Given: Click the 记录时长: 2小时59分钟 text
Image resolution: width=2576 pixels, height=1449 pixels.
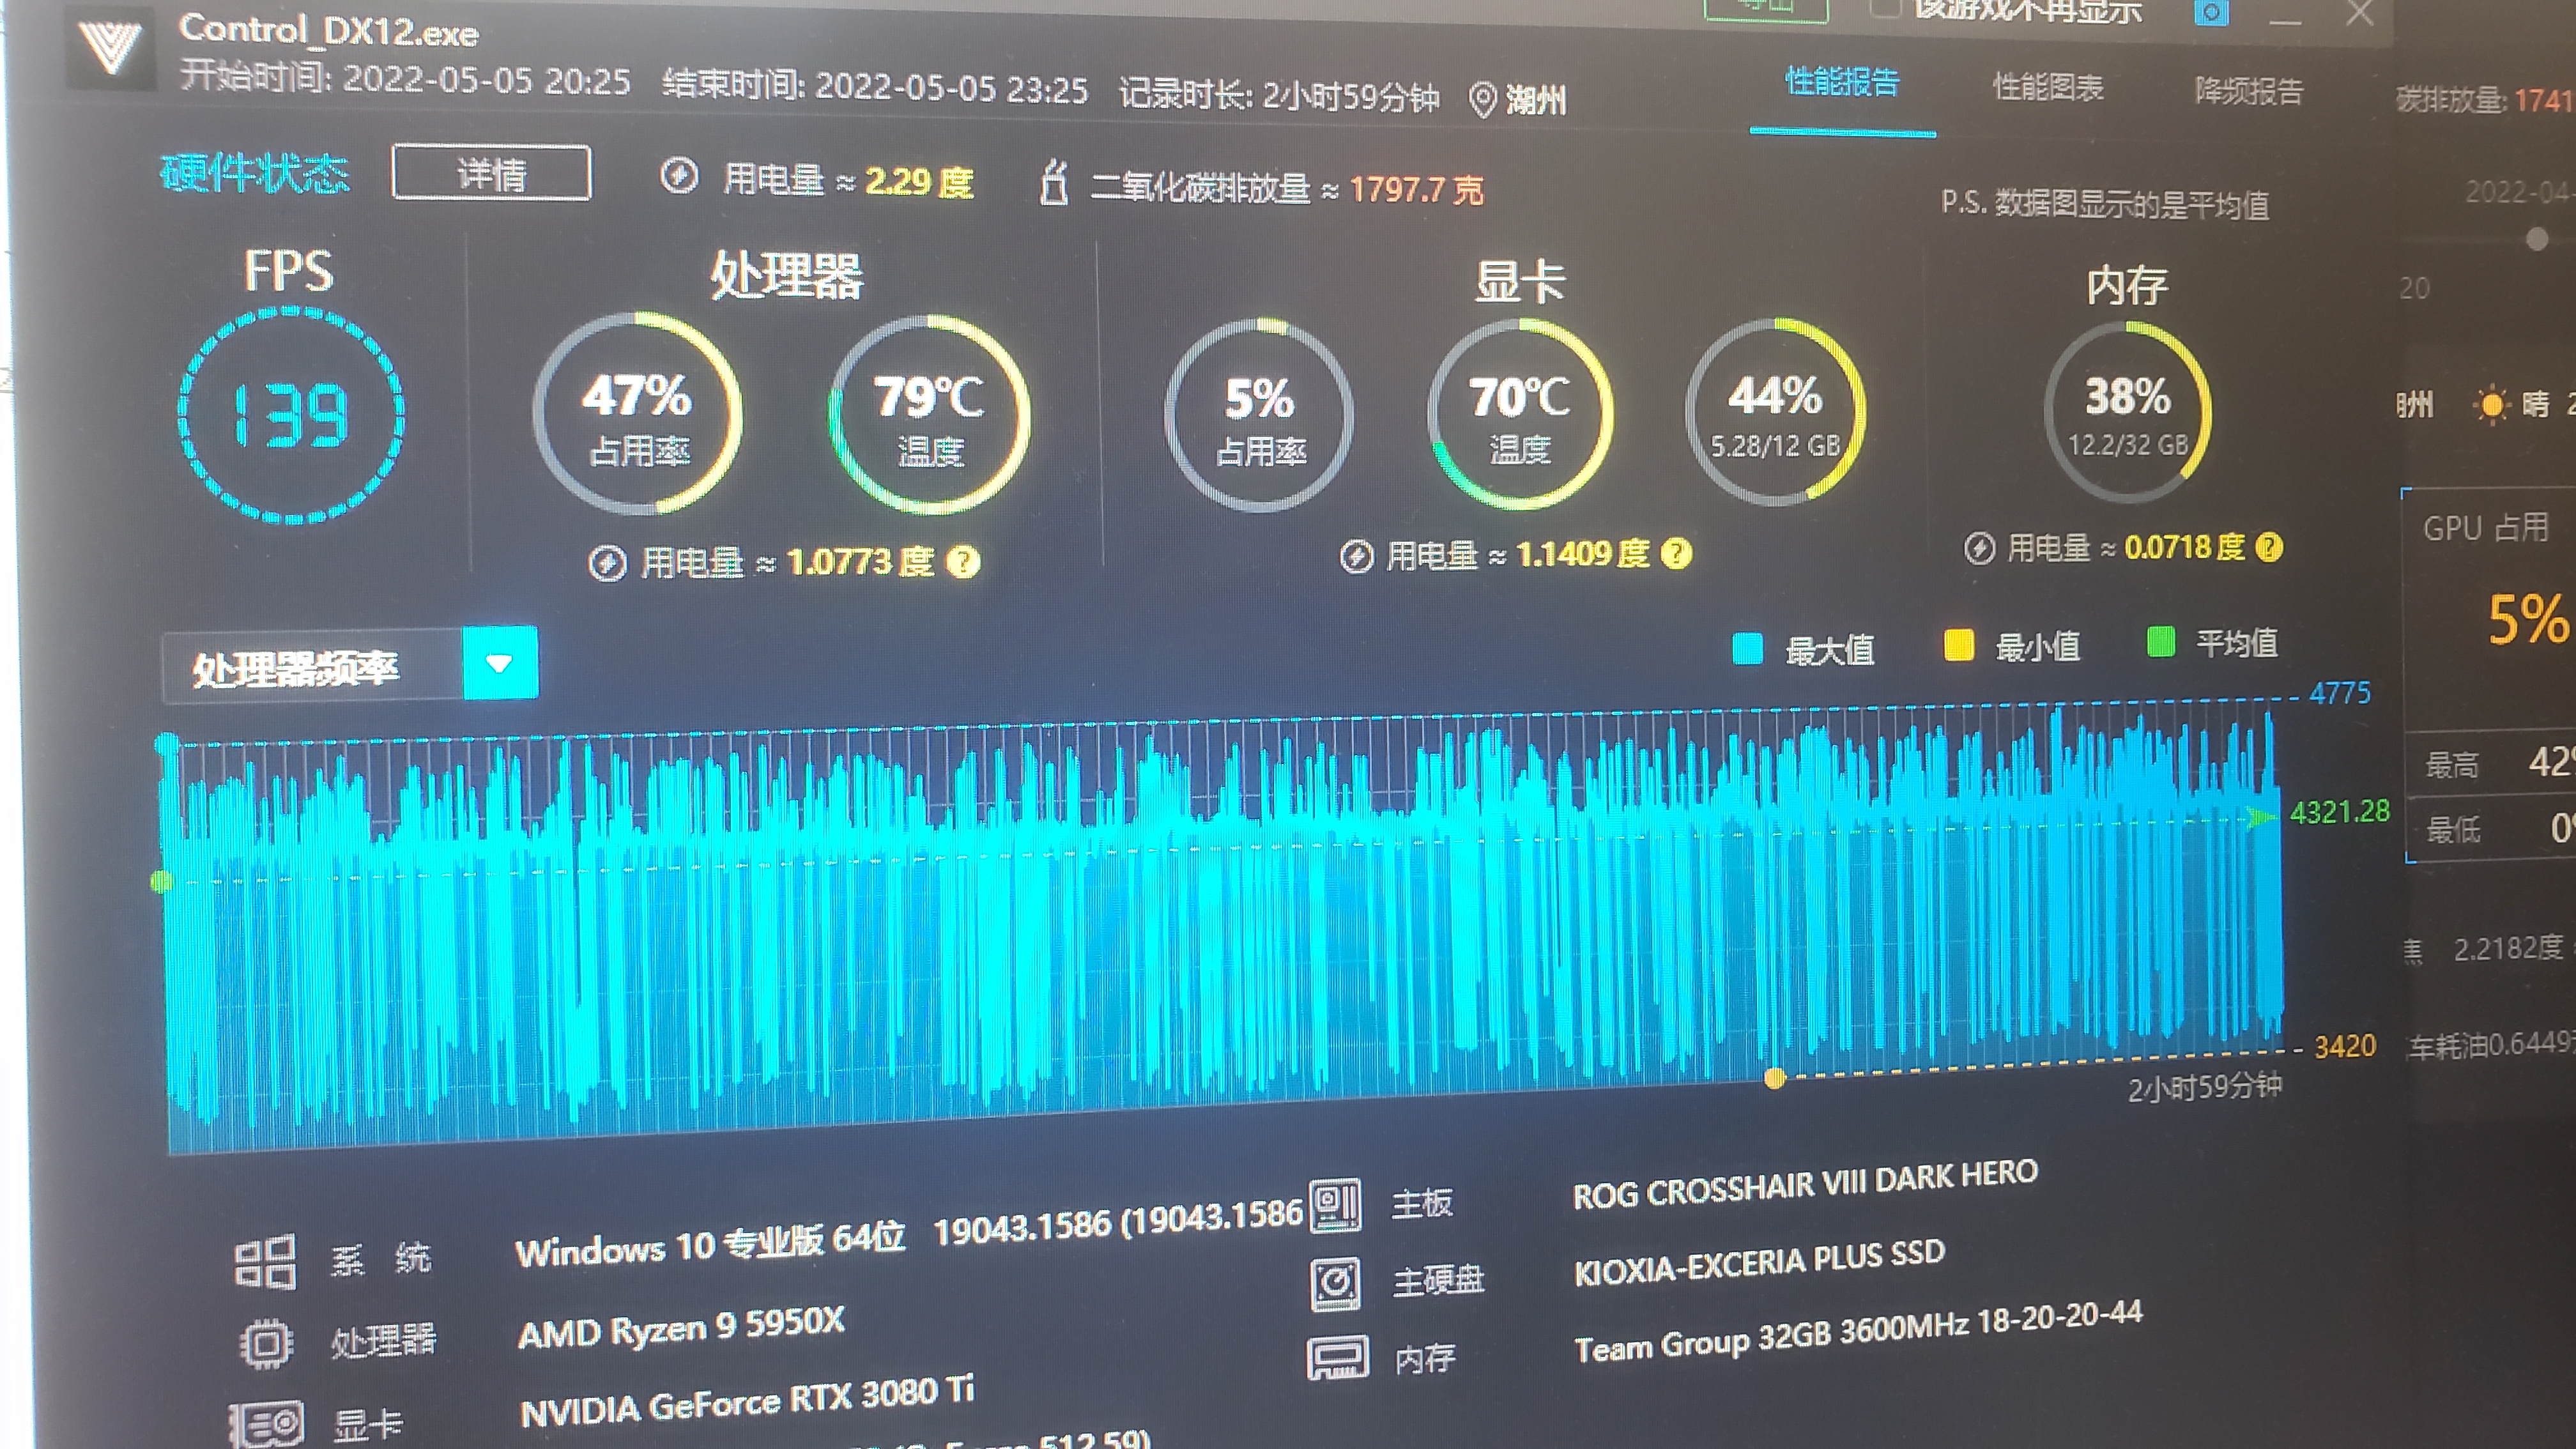Looking at the screenshot, I should [1279, 95].
